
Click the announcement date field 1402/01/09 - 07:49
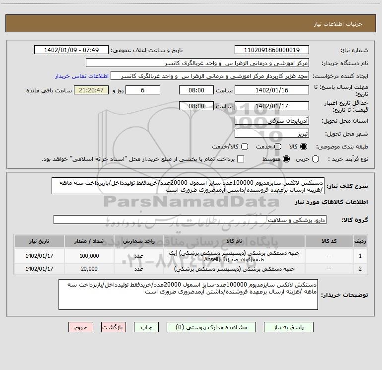pyautogui.click(x=71, y=50)
